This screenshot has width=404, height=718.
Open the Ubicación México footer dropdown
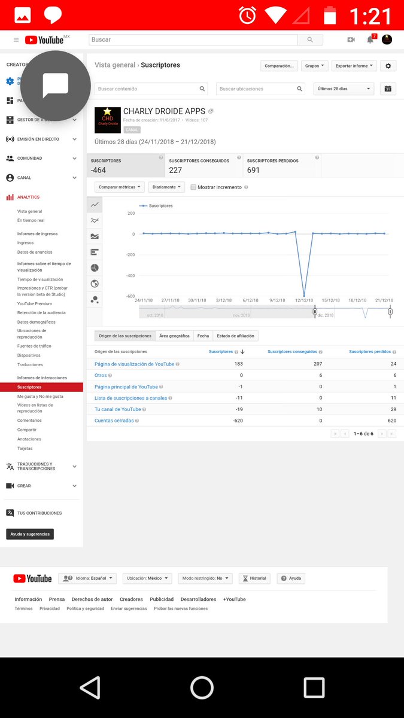click(147, 579)
